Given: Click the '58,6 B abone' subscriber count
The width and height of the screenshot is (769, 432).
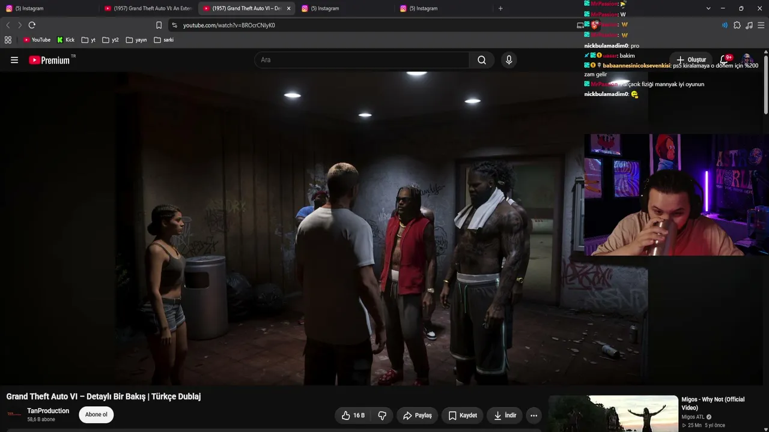Looking at the screenshot, I should 41,419.
